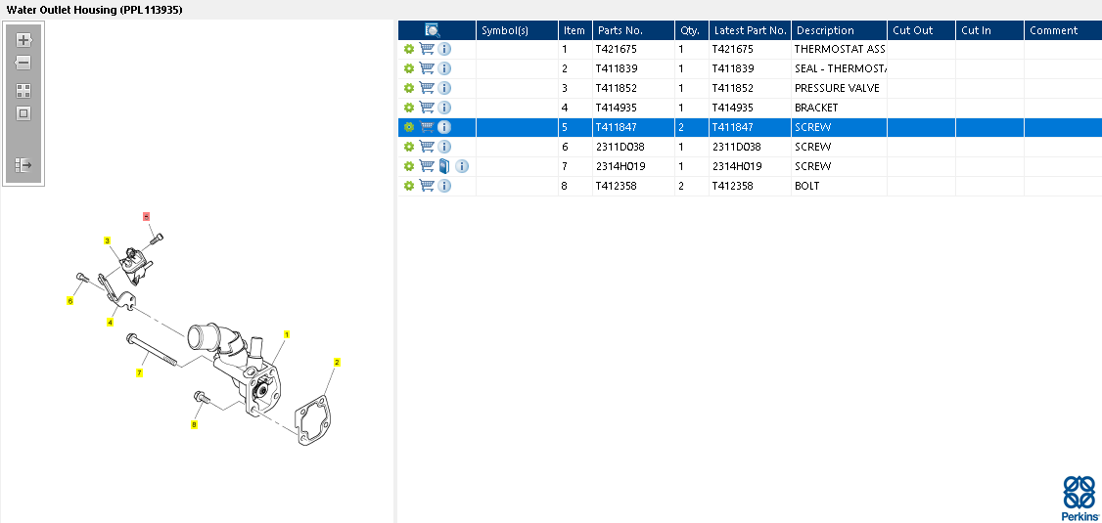Select callout 7 near long screw
This screenshot has width=1102, height=523.
[139, 372]
